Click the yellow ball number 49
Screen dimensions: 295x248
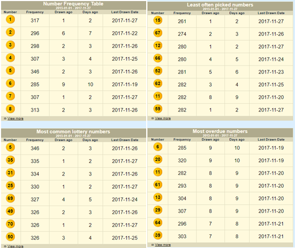pyautogui.click(x=11, y=211)
